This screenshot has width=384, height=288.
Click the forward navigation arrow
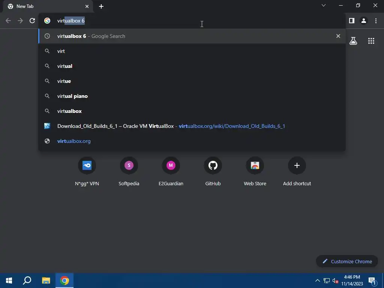click(x=20, y=21)
